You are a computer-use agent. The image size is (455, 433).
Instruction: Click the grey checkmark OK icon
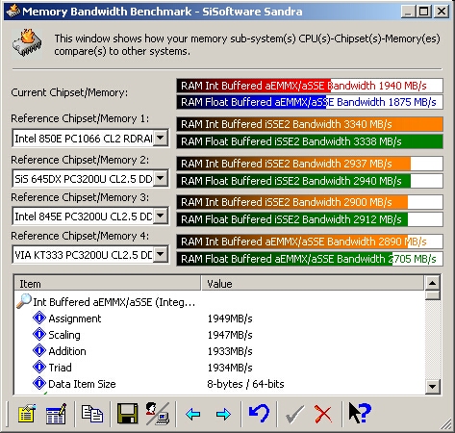[x=294, y=414]
